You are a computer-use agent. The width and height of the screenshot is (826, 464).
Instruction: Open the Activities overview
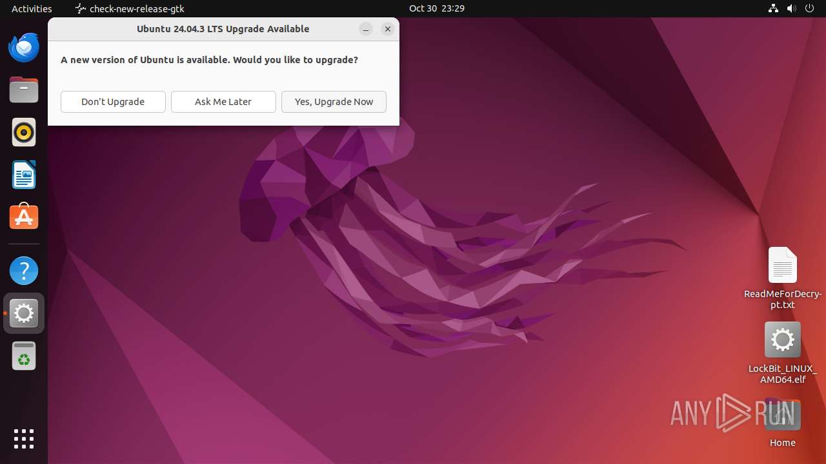[32, 8]
